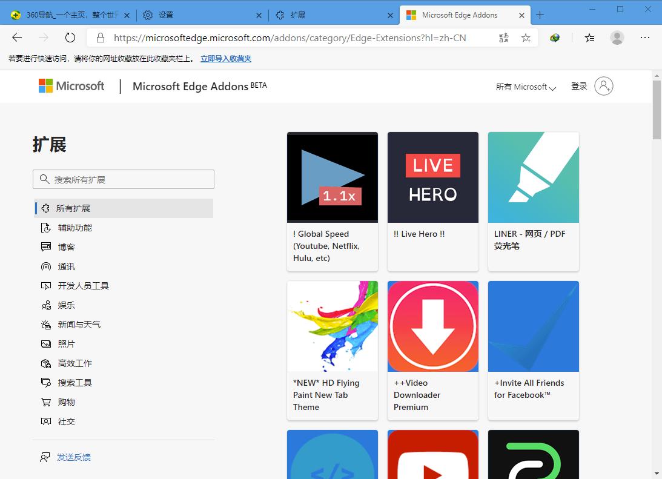Click the address bar URL
The height and width of the screenshot is (479, 662).
tap(290, 38)
